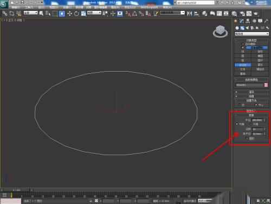Screen dimensions: 271x204
Task: Select Edge creation method radio
Action: (240, 105)
